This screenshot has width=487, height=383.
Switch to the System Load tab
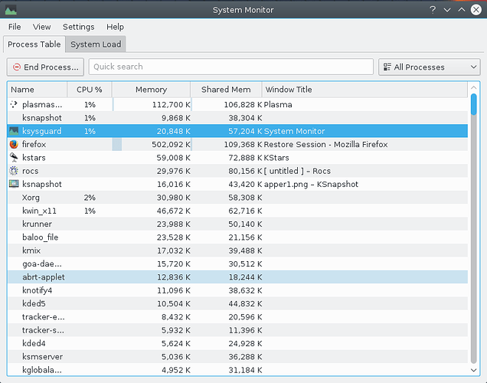click(x=96, y=44)
